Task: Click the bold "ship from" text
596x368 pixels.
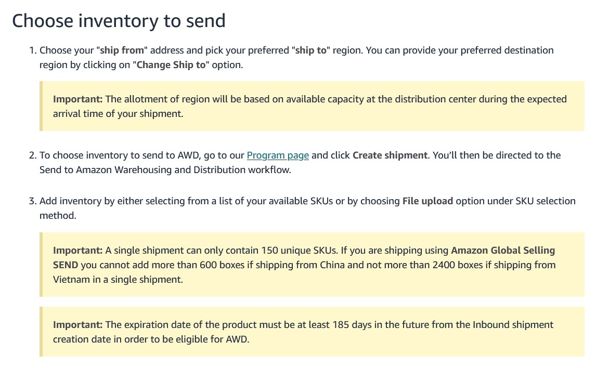Action: click(x=122, y=50)
